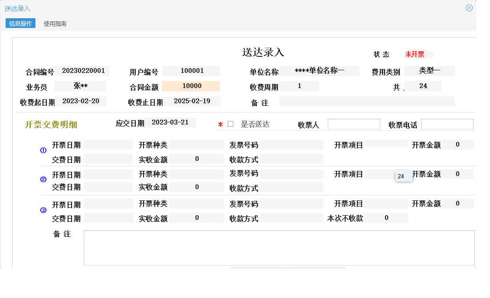Viewport: 490px width, 298px height.
Task: Select row marker ② in the billing details
Action: 42,179
